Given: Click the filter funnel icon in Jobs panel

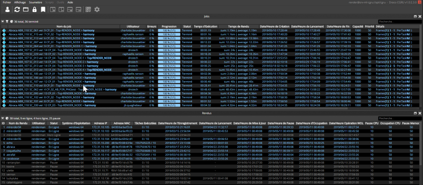Looking at the screenshot, I should 7,21.
